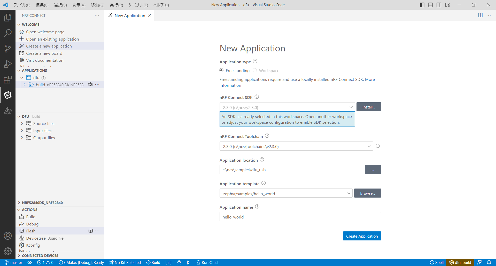The height and width of the screenshot is (266, 496).
Task: Open the Manage gear icon
Action: tap(8, 251)
